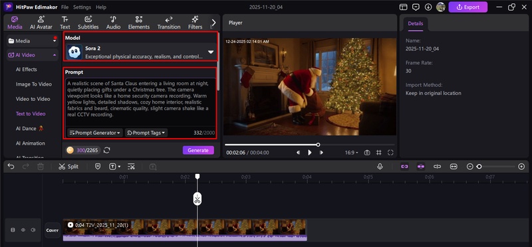Collapse the AI Video sidebar section

tap(32, 55)
